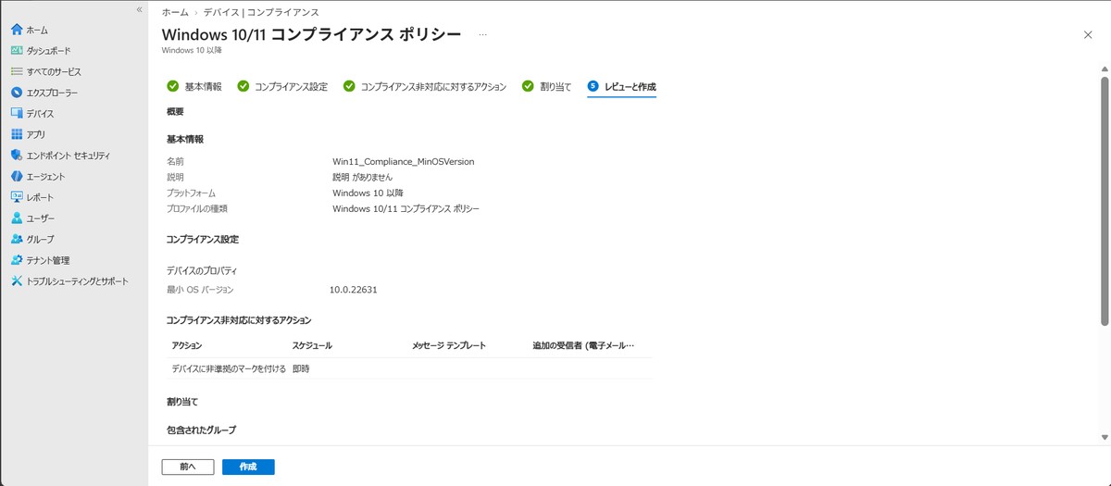Collapse the sidebar with double-chevron icon
This screenshot has height=486, width=1111.
click(139, 9)
